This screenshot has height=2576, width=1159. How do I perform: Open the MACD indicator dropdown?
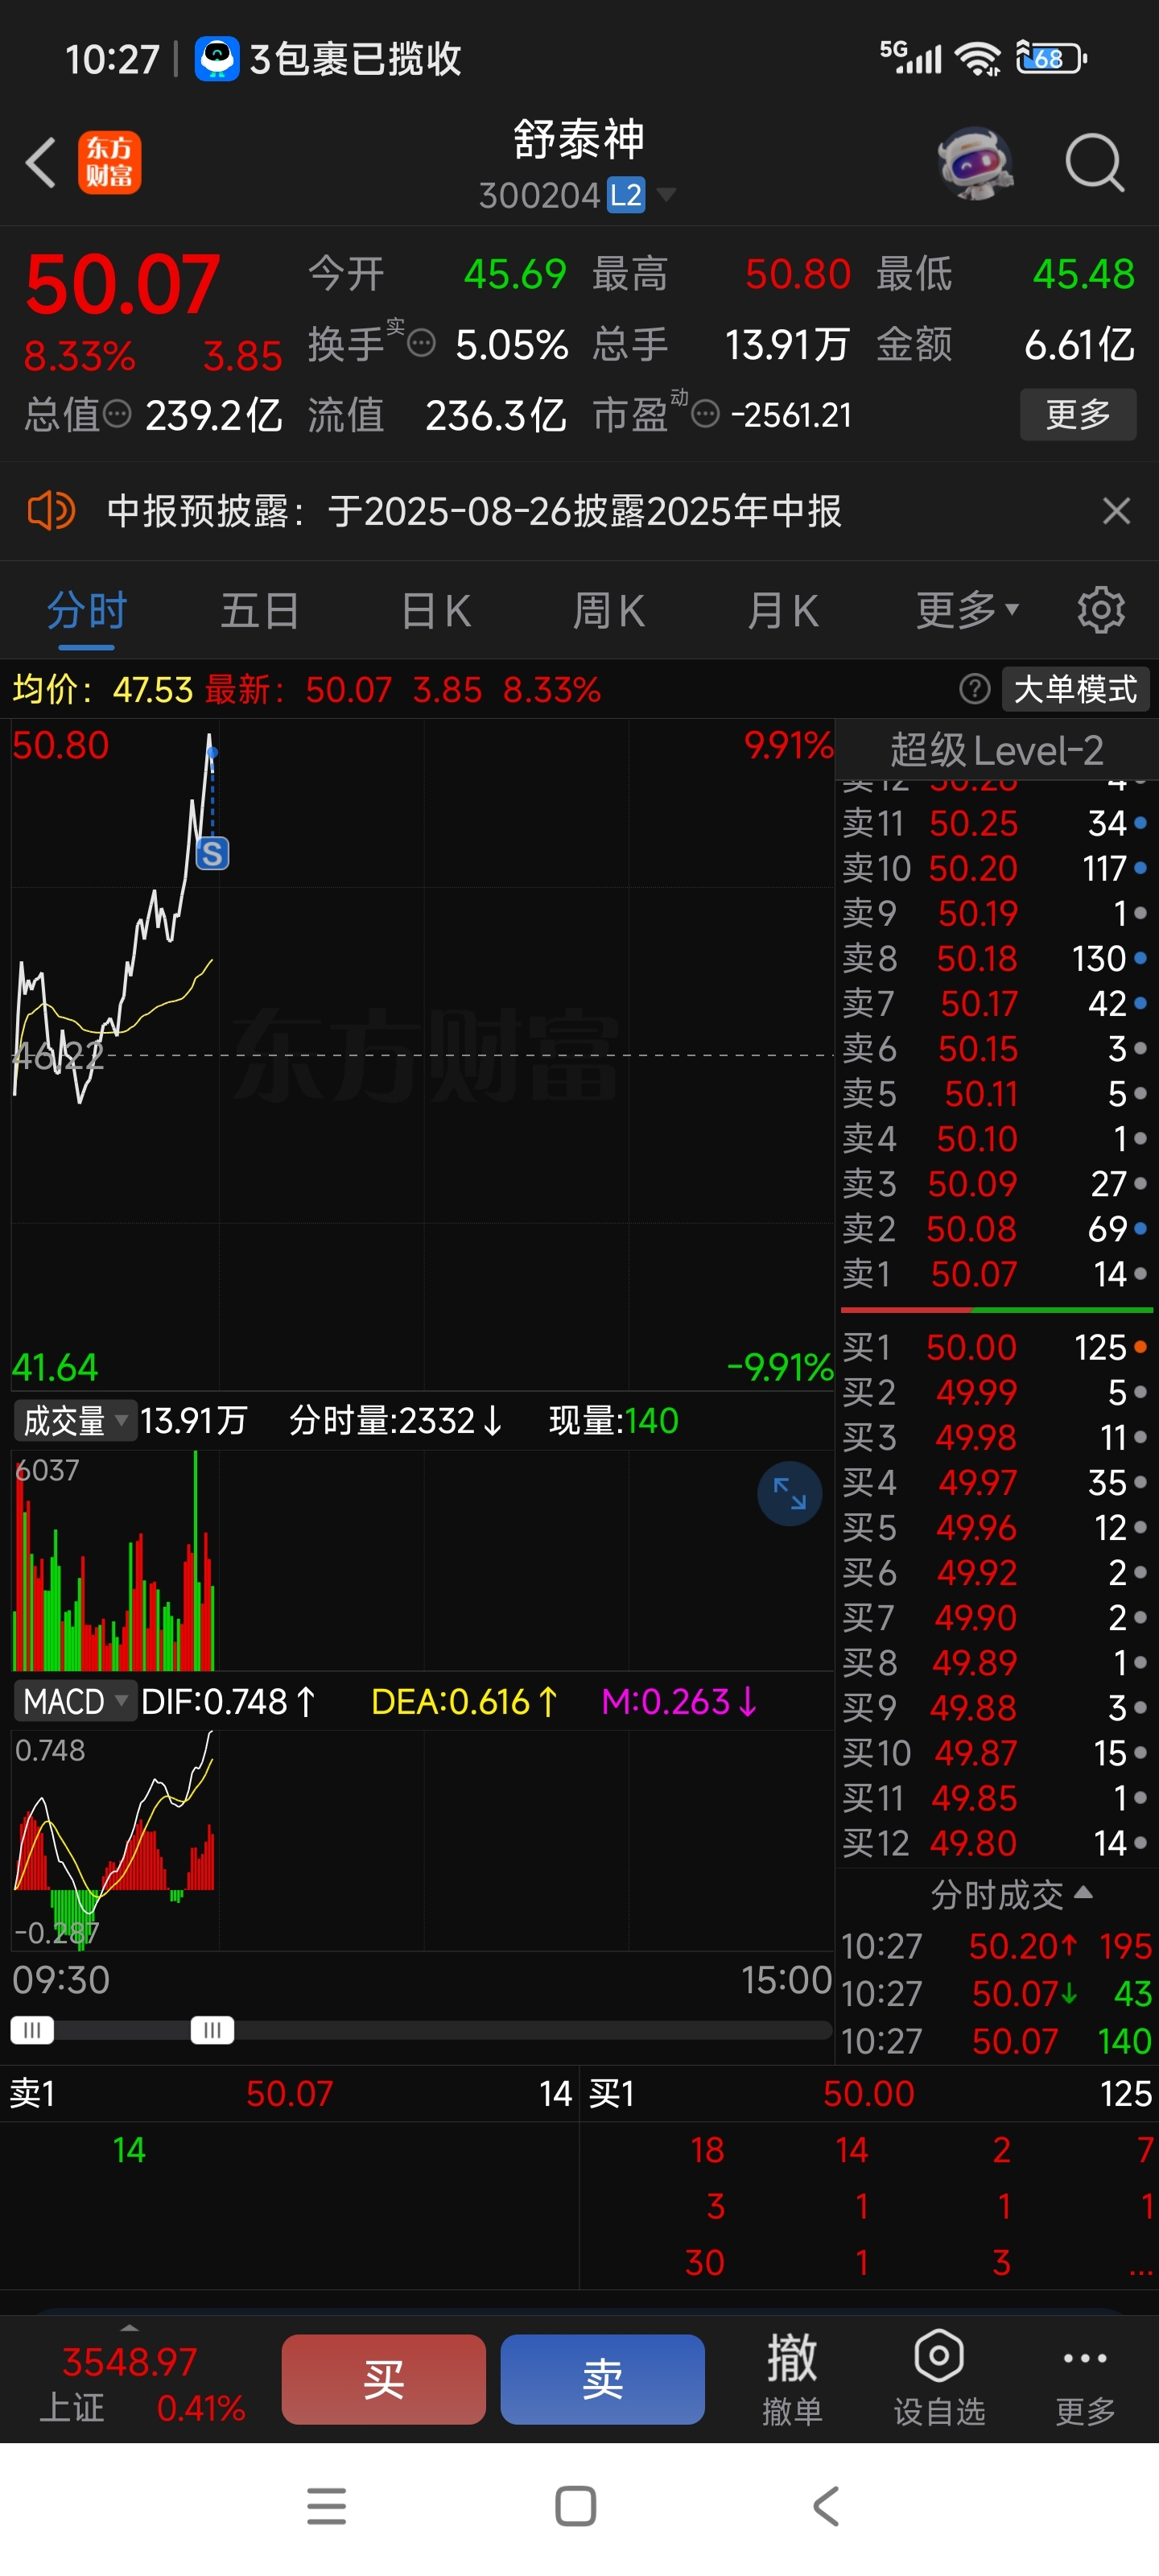pyautogui.click(x=75, y=1701)
